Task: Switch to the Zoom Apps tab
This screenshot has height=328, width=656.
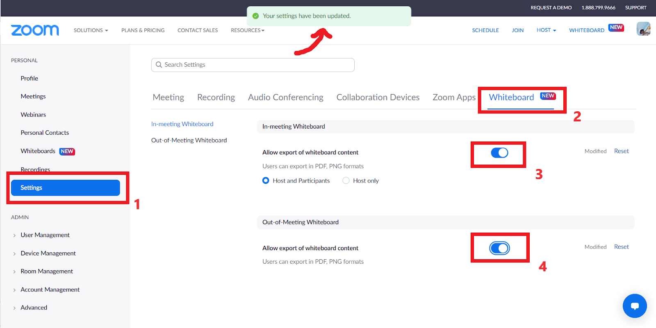Action: 454,97
